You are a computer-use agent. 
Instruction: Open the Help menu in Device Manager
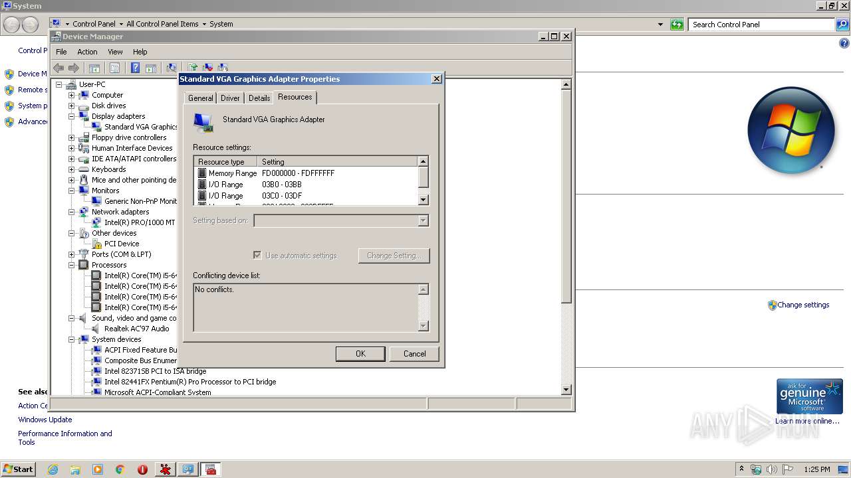(140, 52)
